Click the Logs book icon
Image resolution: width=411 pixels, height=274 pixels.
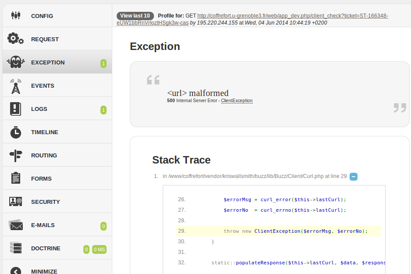[x=16, y=109]
